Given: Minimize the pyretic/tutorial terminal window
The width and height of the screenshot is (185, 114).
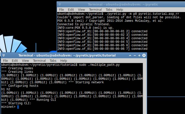Looking at the screenshot, I should (x=135, y=55).
